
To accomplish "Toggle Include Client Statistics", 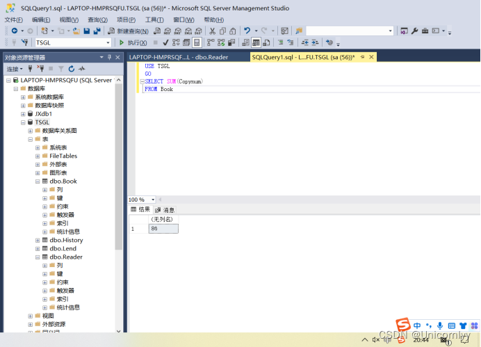I will click(231, 42).
